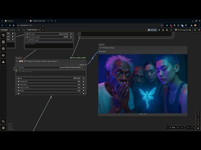Screen dimensions: 201x150
Task: Open the hamburger menu icon at far top right
Action: 199,30
